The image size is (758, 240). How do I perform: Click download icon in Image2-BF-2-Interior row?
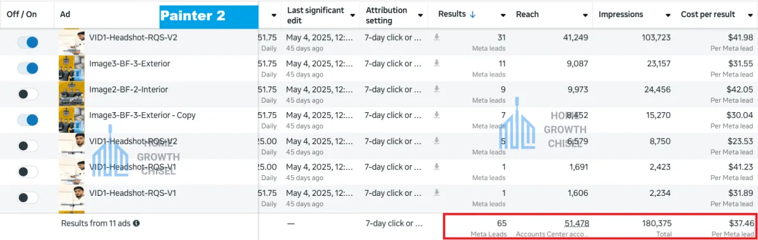coord(436,89)
